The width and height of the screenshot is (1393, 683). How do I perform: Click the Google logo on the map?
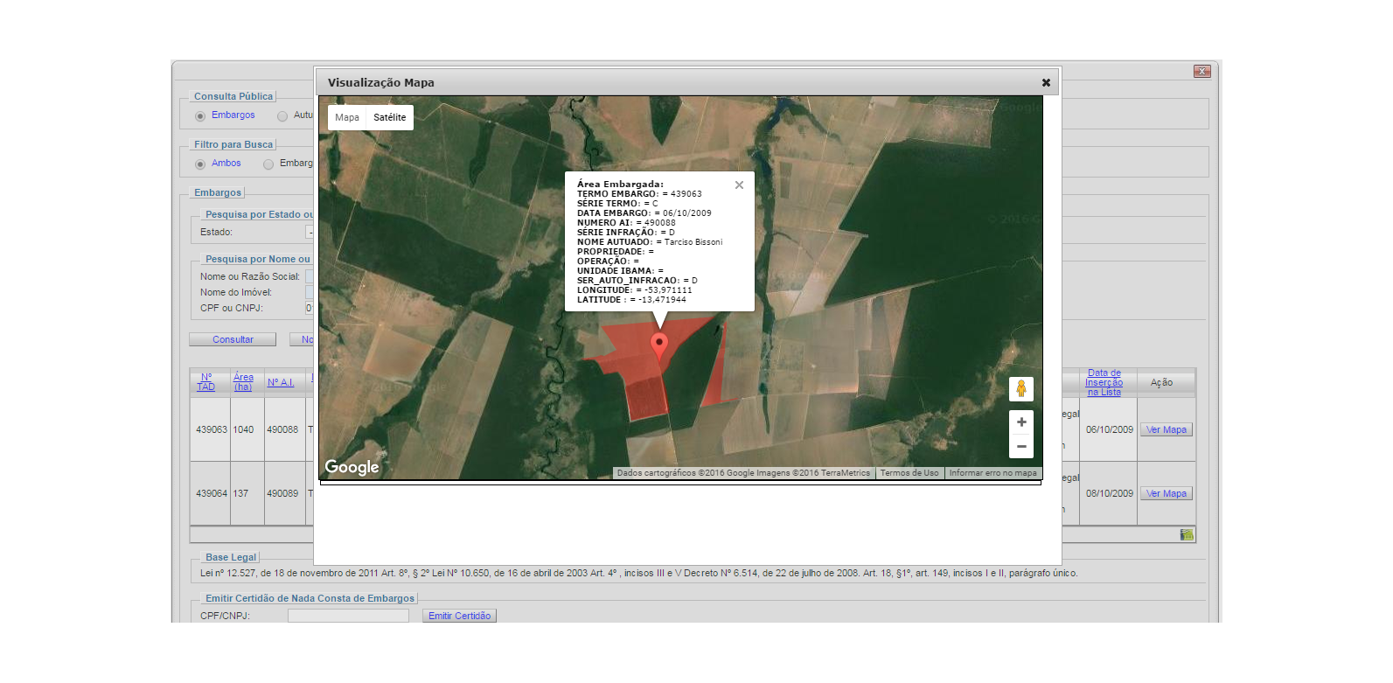coord(352,467)
